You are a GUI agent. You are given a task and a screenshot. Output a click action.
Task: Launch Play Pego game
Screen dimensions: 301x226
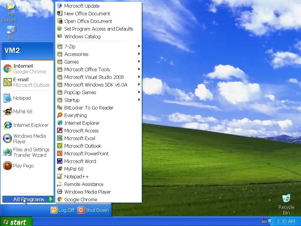tap(27, 166)
